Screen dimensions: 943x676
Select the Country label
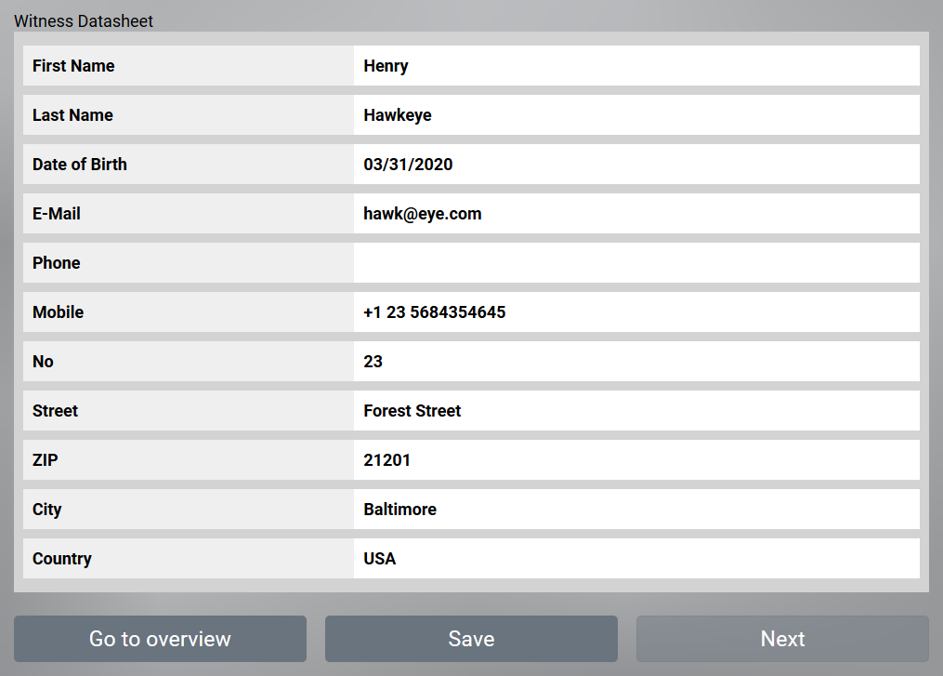(x=62, y=559)
